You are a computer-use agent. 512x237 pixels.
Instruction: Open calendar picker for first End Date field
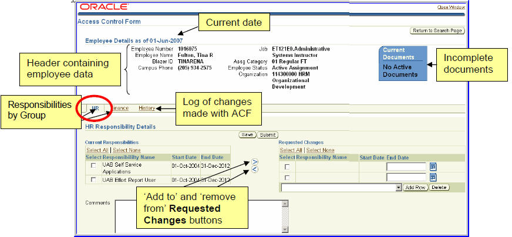433,167
